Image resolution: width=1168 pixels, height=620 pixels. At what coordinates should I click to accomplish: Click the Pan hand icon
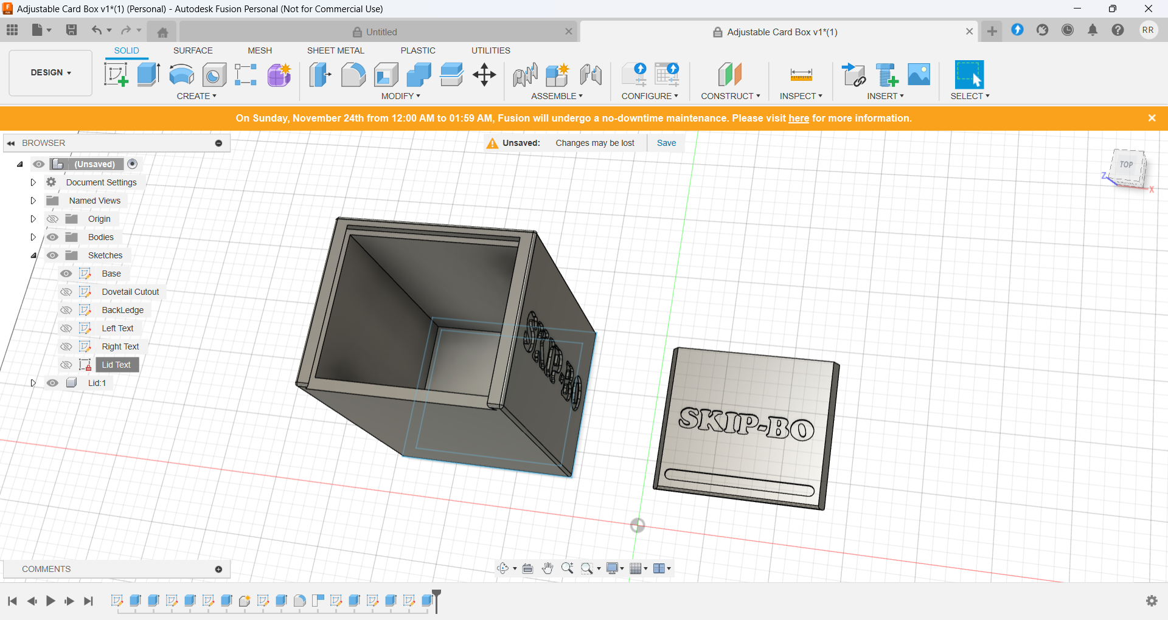(547, 568)
